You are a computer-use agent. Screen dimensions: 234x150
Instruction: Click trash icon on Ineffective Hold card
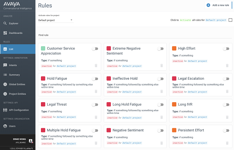click(x=161, y=91)
